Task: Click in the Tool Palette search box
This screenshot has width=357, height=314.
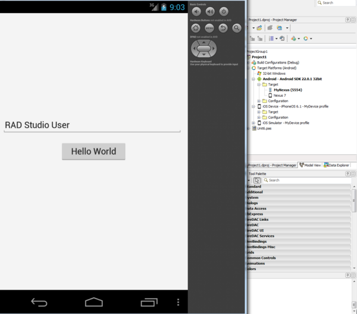Action: point(303,180)
